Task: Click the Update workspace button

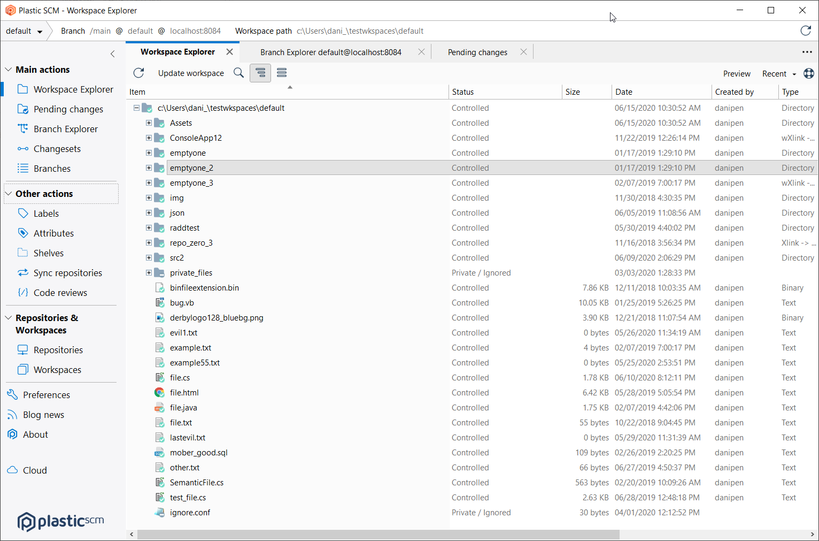Action: coord(191,73)
